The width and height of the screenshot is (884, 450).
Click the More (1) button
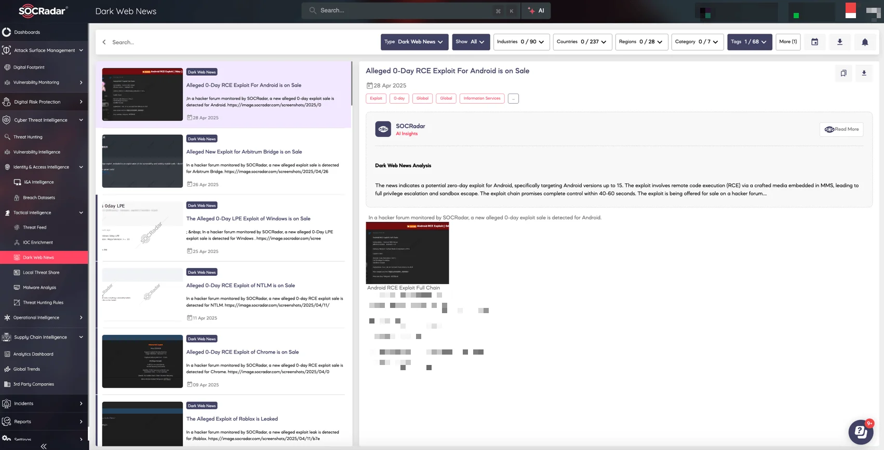[788, 42]
